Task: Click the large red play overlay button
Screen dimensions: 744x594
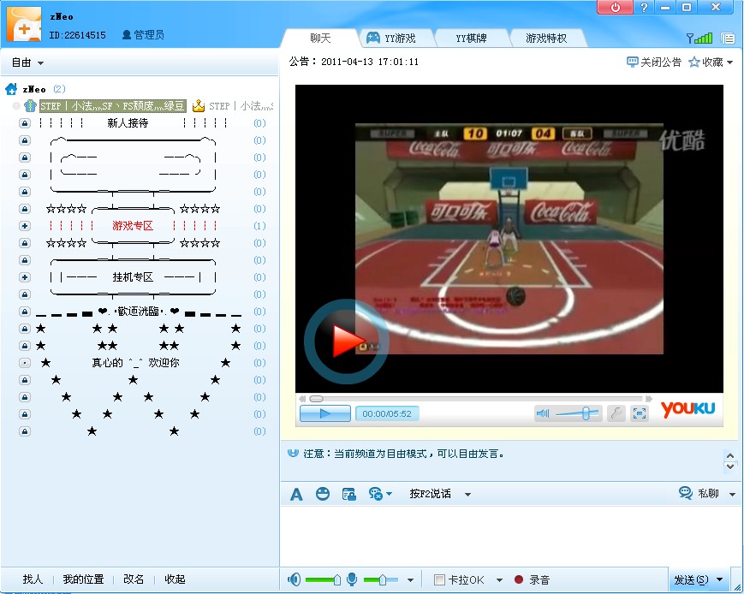Action: coord(347,342)
